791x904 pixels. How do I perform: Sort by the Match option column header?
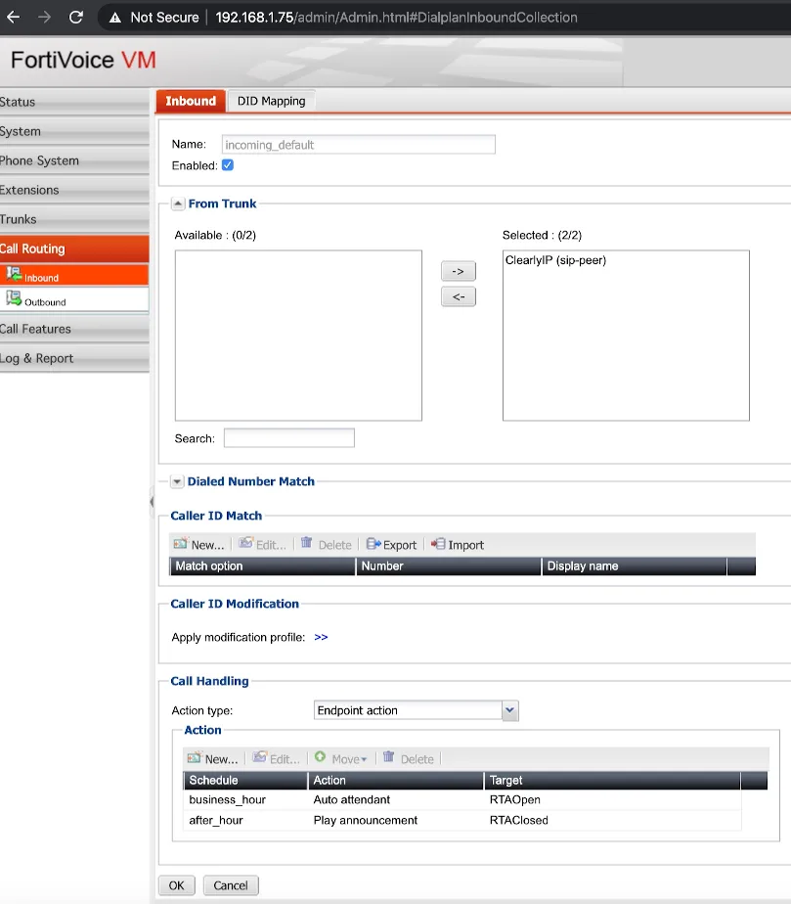coord(263,566)
